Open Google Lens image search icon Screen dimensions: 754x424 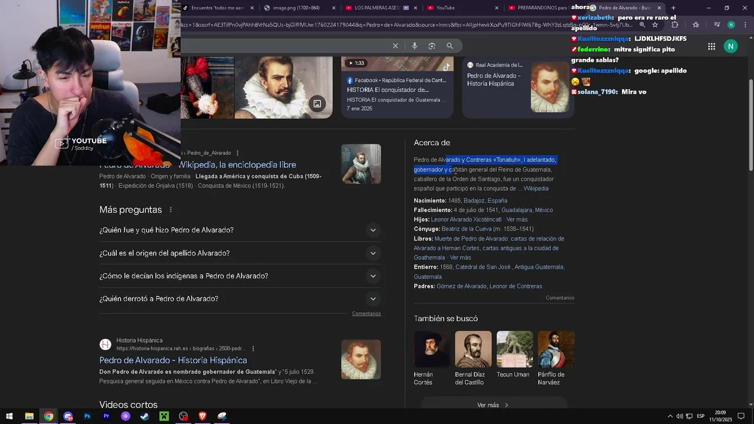coord(432,46)
